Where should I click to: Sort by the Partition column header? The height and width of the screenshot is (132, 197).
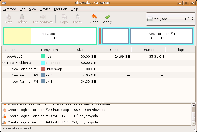(21, 50)
